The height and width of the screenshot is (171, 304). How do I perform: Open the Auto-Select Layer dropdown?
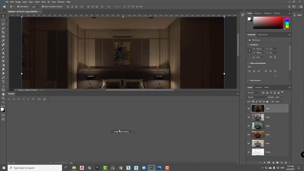pos(35,7)
